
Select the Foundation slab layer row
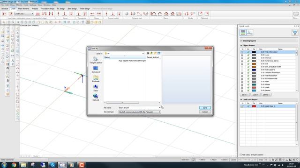268,79
